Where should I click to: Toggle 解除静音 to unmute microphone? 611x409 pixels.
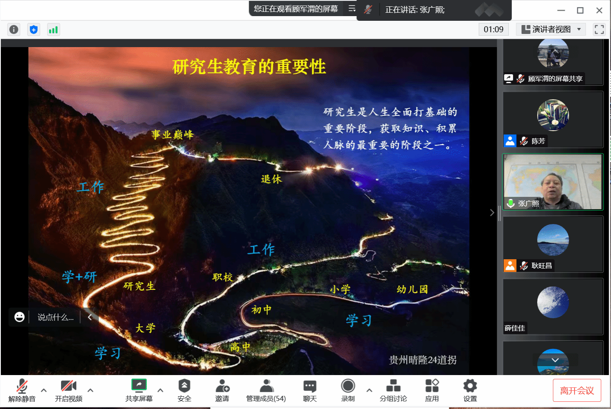coord(22,390)
